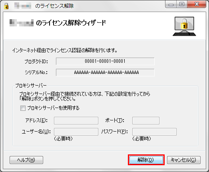
Task: Click the シリアルNo.: label
Action: (36, 72)
